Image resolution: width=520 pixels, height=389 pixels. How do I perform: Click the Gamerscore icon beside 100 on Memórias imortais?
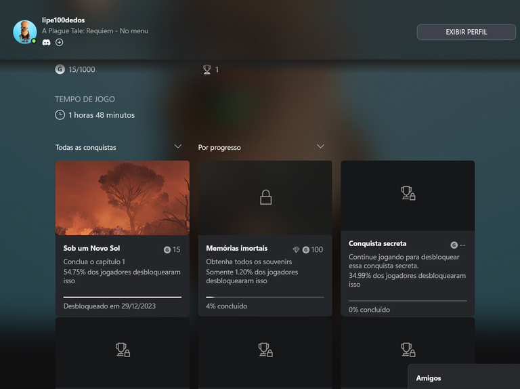tap(306, 249)
